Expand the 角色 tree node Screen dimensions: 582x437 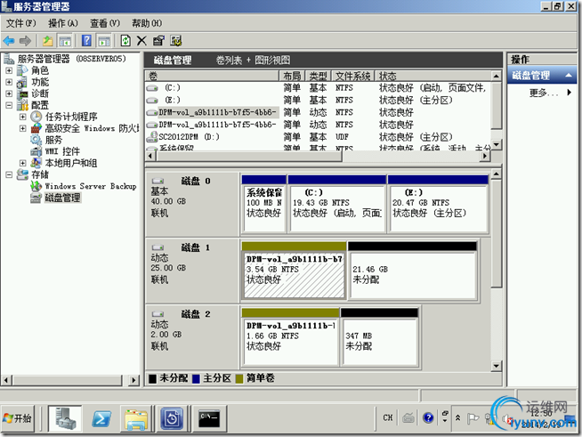9,70
